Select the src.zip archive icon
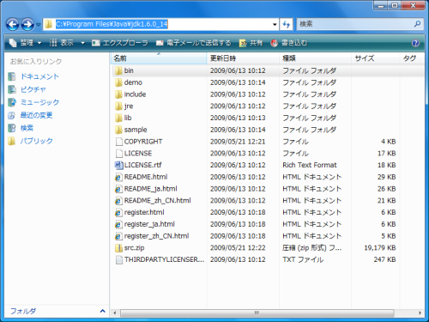The width and height of the screenshot is (429, 322). click(118, 248)
